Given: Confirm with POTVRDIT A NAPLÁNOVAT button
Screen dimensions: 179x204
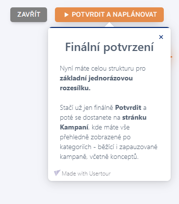Looking at the screenshot, I should click(x=109, y=15).
